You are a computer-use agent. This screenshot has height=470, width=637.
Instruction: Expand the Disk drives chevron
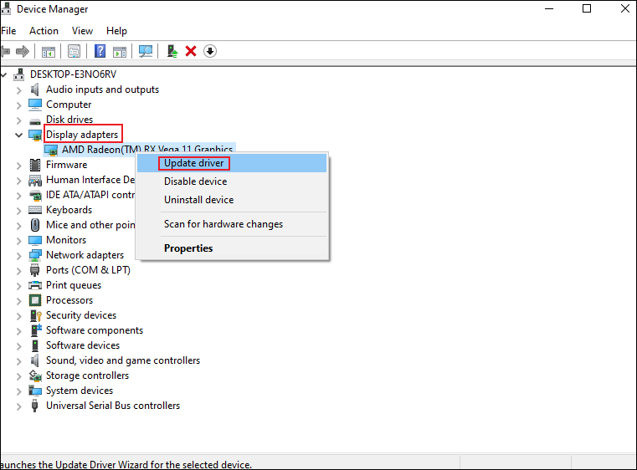(18, 120)
